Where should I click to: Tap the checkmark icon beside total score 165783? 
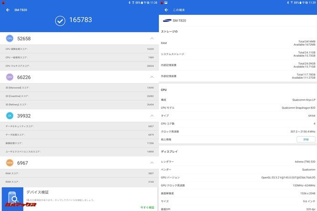pyautogui.click(x=60, y=21)
